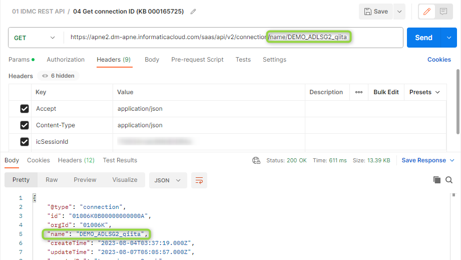
Task: Click the icSessionId key cell
Action: [72, 141]
